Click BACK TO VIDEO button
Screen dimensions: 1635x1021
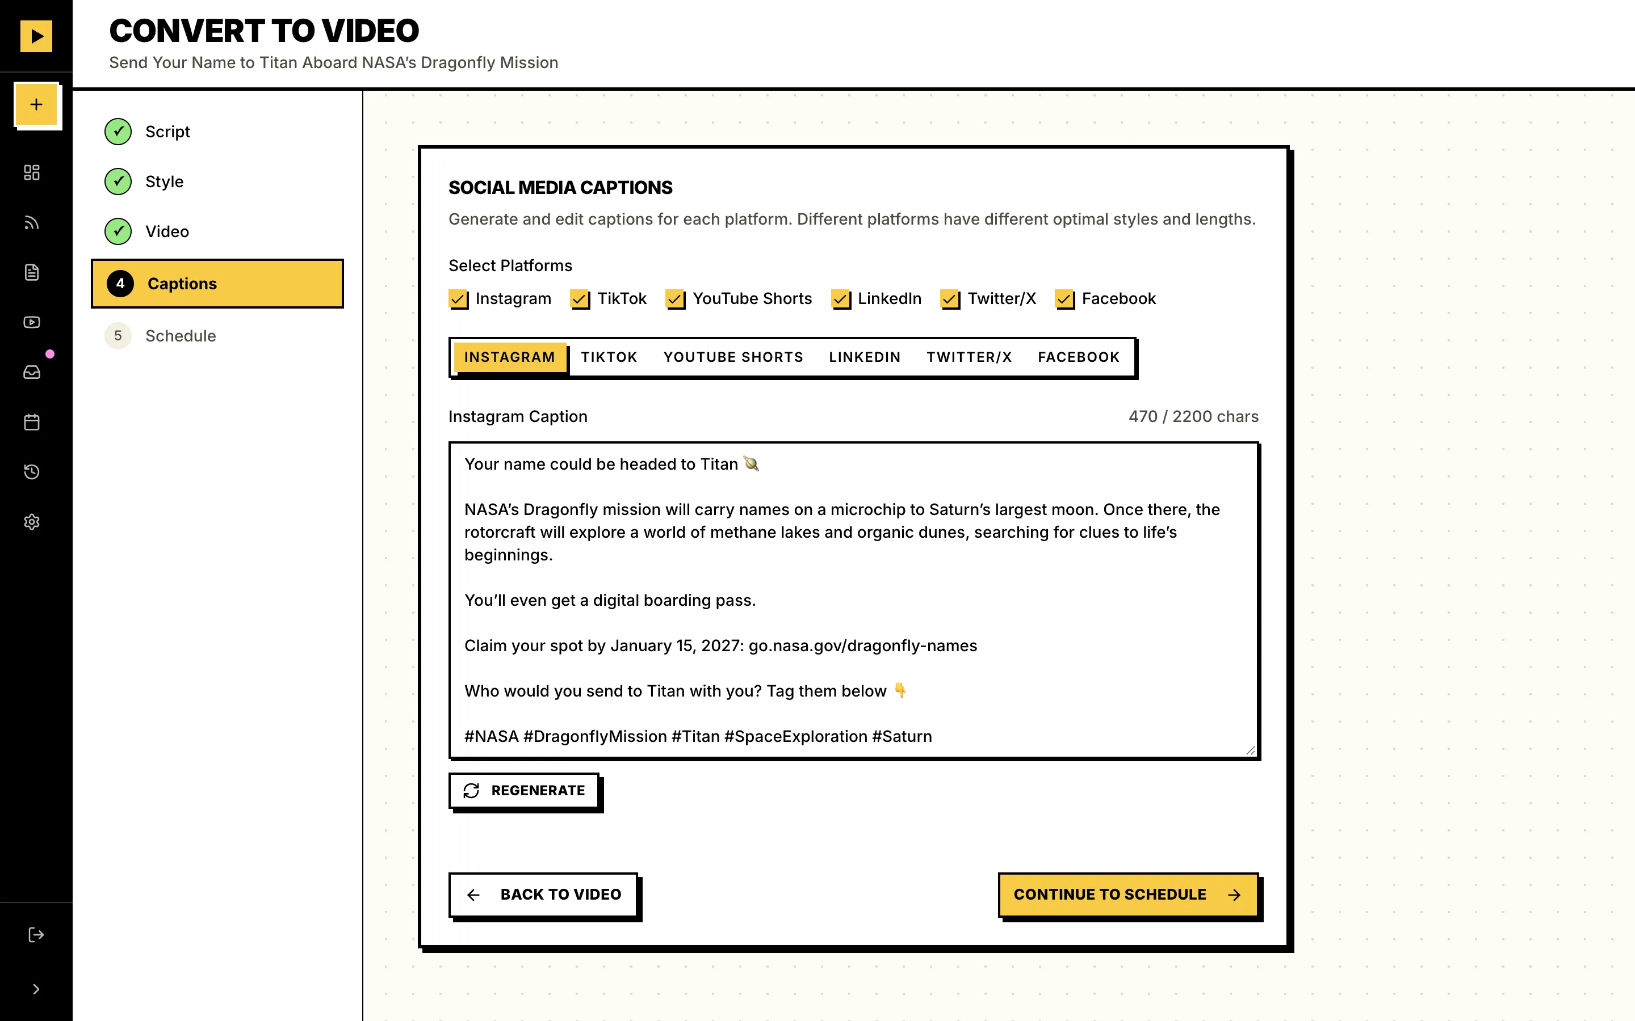(x=543, y=895)
